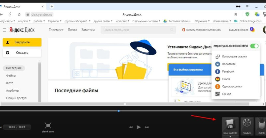Skip to previous frame in preview
Viewport: 266px width, 138px height.
click(x=131, y=127)
